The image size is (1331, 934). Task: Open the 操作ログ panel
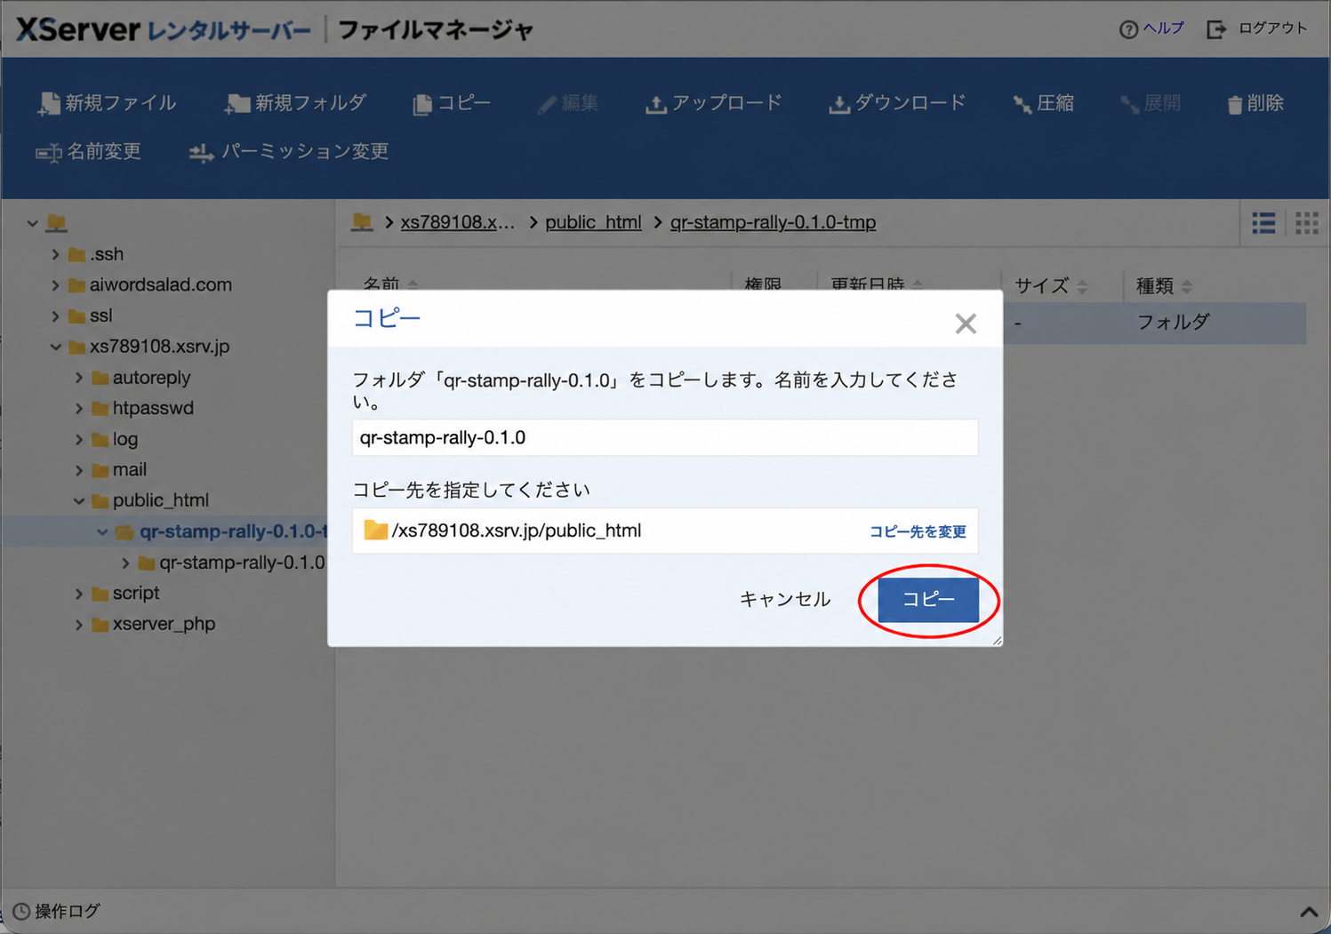tap(56, 911)
